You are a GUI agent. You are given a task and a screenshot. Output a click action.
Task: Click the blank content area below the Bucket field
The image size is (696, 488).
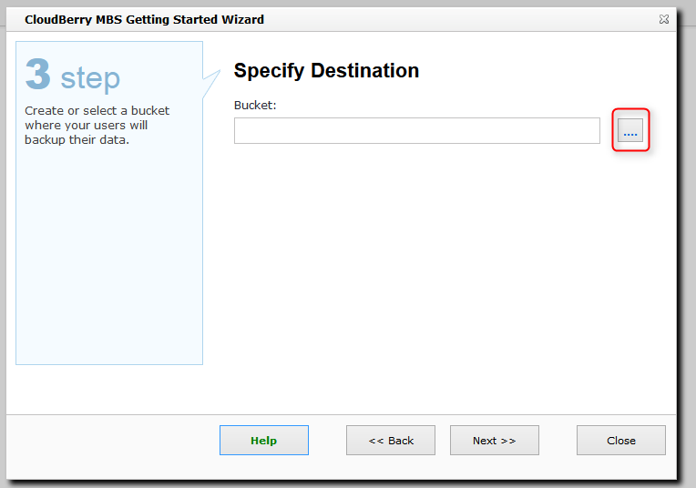[x=437, y=273]
